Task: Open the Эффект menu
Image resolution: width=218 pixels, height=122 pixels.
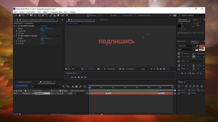Action: tap(45, 12)
